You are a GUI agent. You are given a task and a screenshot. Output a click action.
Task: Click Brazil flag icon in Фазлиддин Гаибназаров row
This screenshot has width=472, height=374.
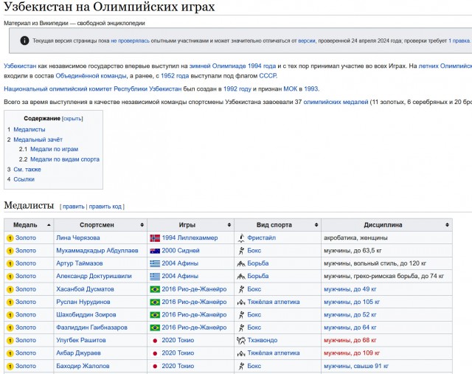(x=155, y=328)
